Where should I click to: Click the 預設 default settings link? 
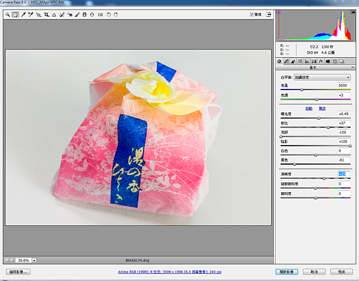pyautogui.click(x=322, y=109)
